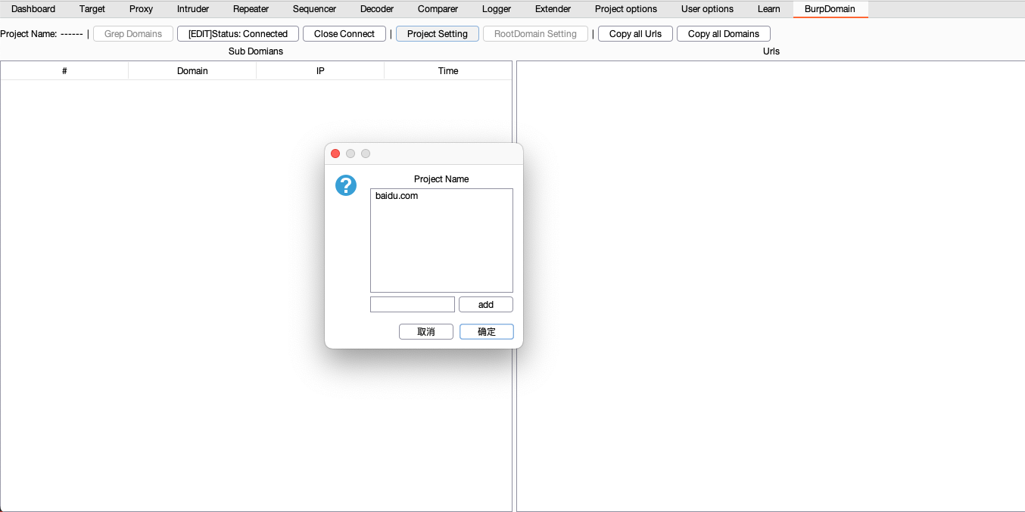Click the Project Name heading in dialog
This screenshot has height=512, width=1025.
pyautogui.click(x=441, y=179)
